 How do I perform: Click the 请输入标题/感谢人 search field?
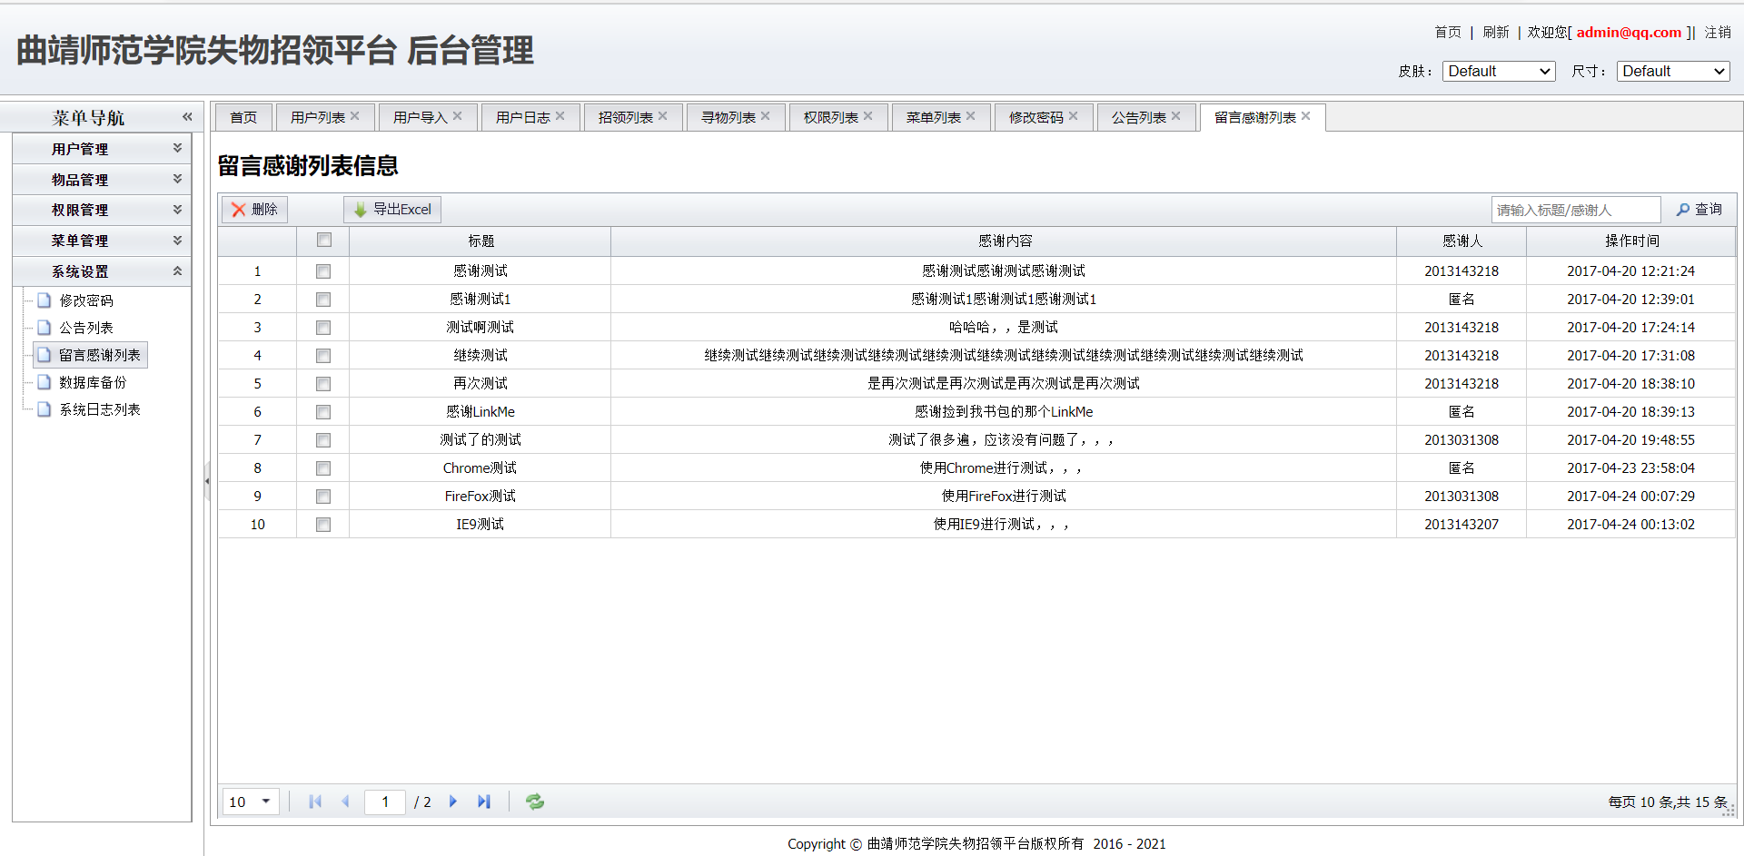[1576, 210]
